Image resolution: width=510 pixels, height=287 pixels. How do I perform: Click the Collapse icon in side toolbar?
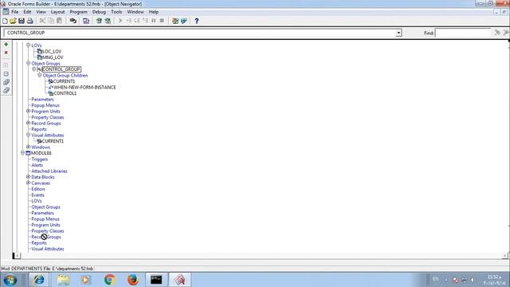coord(6,74)
